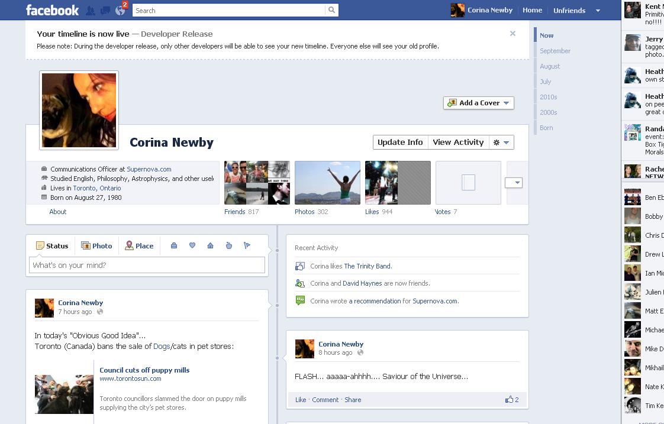Open the gear settings dropdown beside View Activity
This screenshot has width=664, height=424.
pos(501,143)
